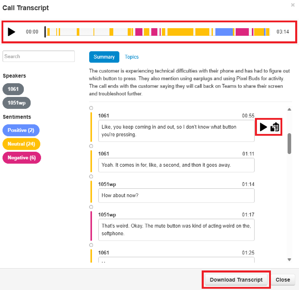Click the Download Transcript button

click(236, 280)
